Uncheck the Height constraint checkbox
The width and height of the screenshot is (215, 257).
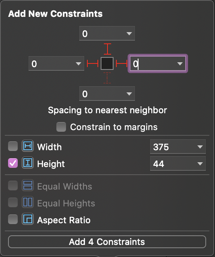point(13,163)
